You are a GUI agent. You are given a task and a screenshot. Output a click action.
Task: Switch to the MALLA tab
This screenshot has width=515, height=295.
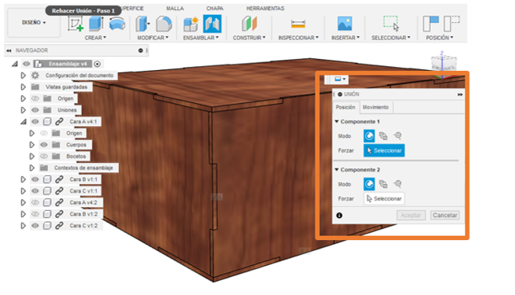(x=175, y=8)
